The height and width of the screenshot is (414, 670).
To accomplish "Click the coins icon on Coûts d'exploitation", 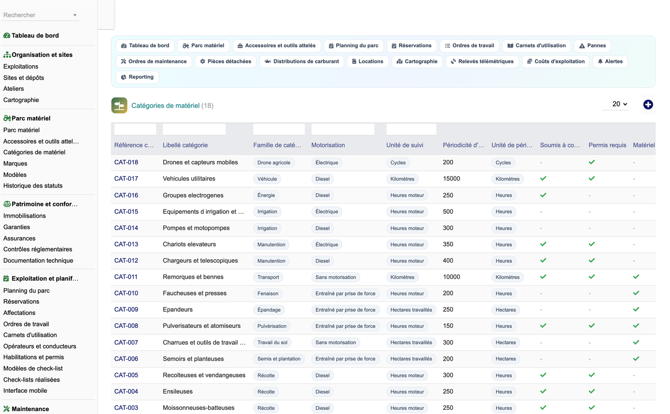I will point(530,62).
